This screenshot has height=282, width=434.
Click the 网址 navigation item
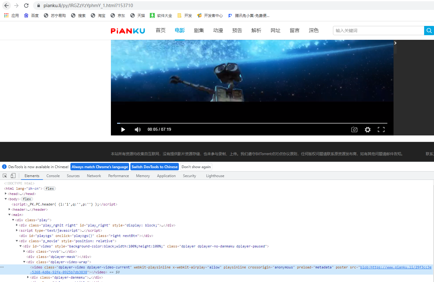[276, 30]
